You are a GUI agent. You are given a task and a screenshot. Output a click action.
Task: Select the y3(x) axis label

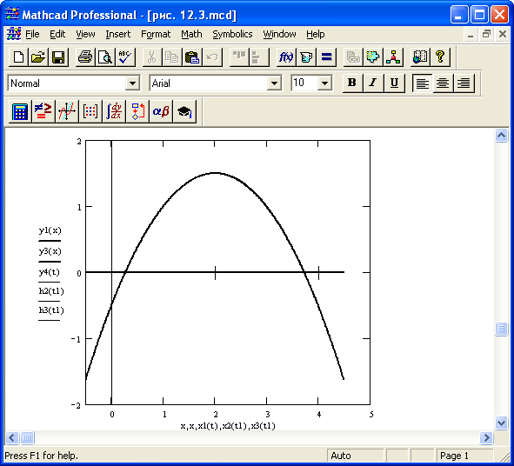[50, 251]
